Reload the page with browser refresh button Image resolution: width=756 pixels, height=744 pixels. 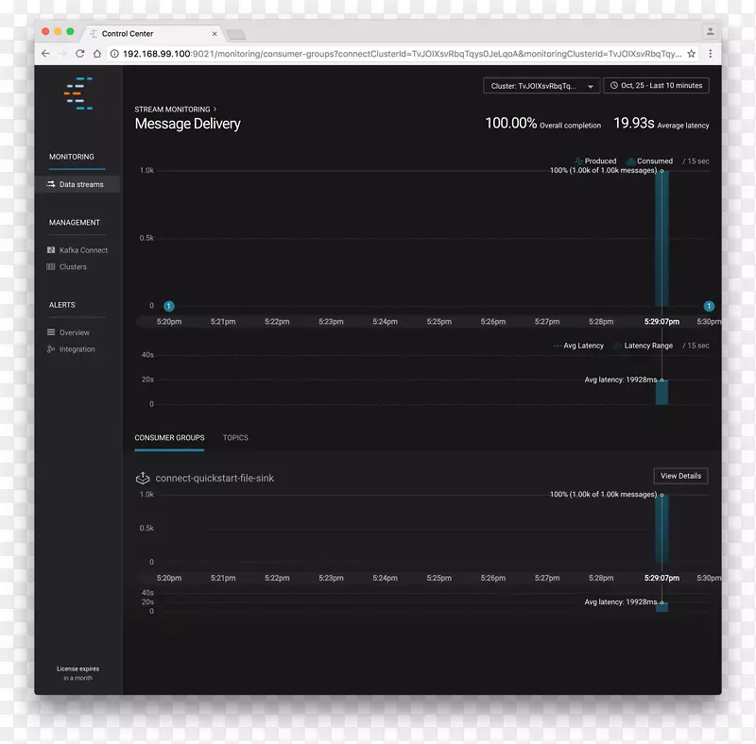click(80, 54)
